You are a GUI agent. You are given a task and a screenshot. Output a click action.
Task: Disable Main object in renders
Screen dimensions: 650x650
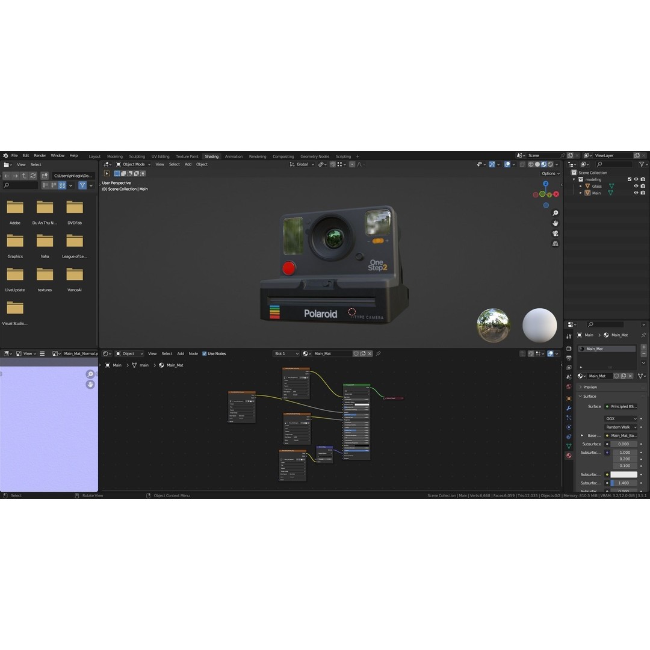[643, 193]
